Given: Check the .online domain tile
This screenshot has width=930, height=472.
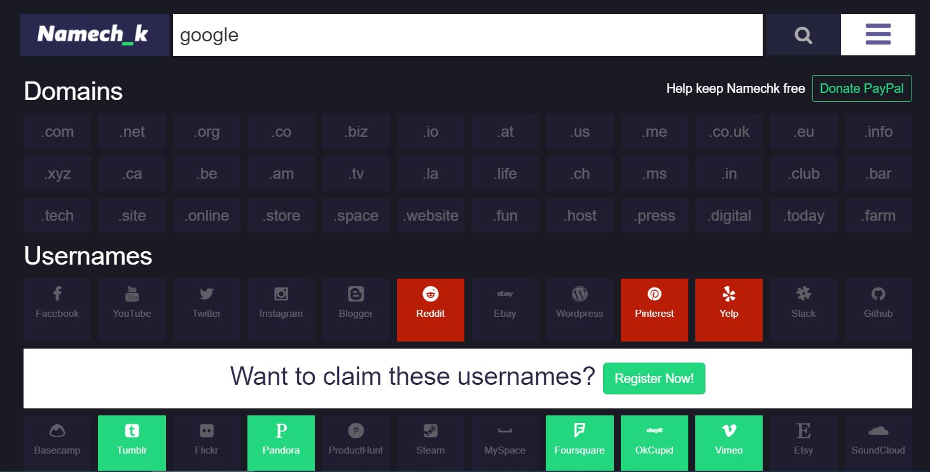Looking at the screenshot, I should click(x=207, y=216).
